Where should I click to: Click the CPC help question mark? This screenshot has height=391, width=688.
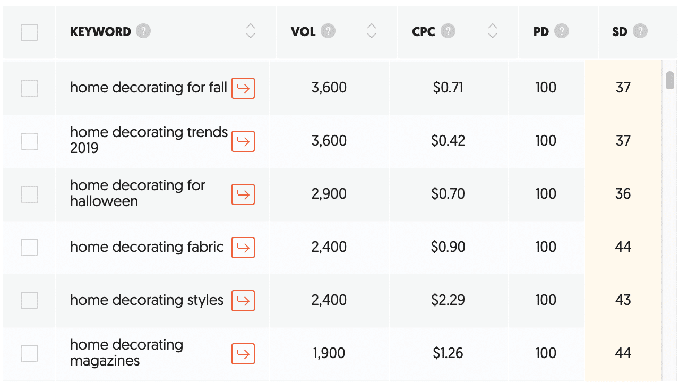tap(448, 31)
